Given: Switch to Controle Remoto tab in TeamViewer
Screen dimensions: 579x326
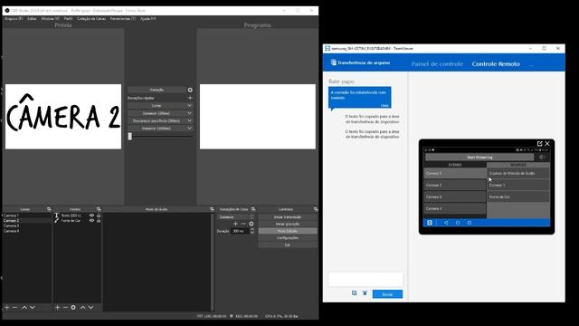Looking at the screenshot, I should tap(496, 64).
